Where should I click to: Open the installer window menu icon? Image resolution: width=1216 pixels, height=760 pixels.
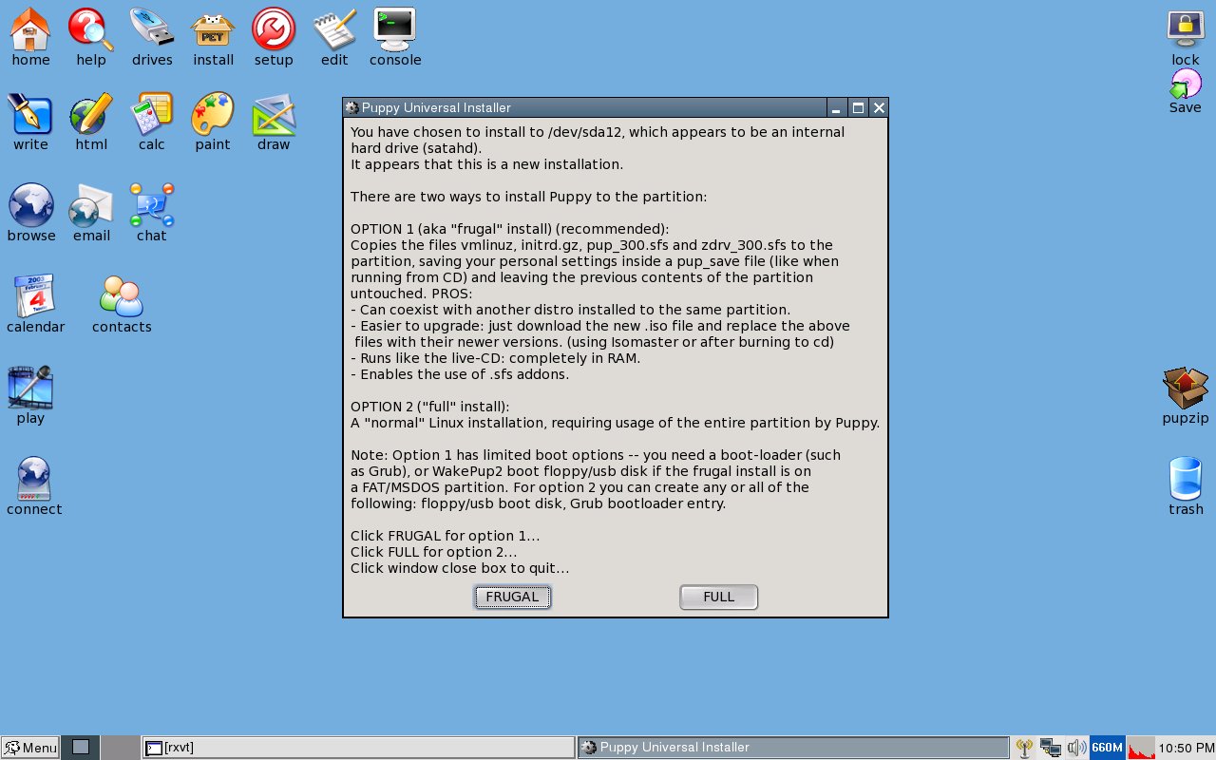(x=352, y=107)
